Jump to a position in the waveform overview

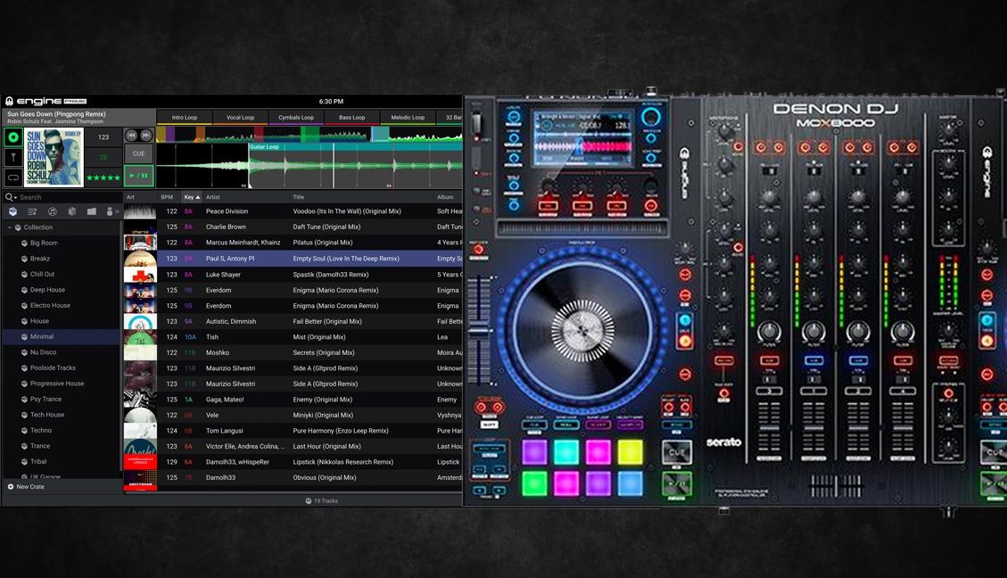310,134
